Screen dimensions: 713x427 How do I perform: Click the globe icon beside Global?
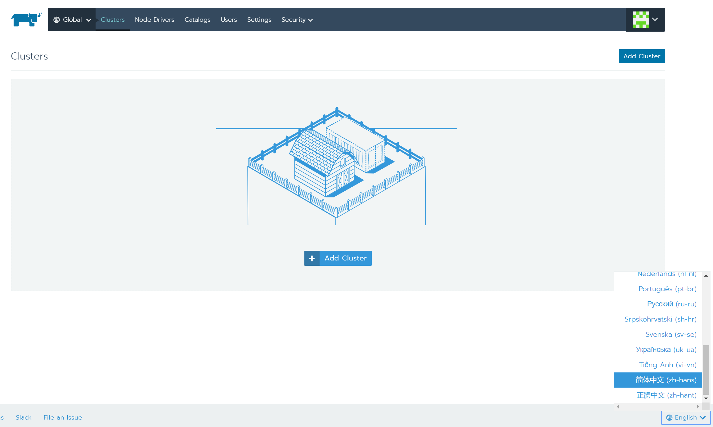(56, 20)
